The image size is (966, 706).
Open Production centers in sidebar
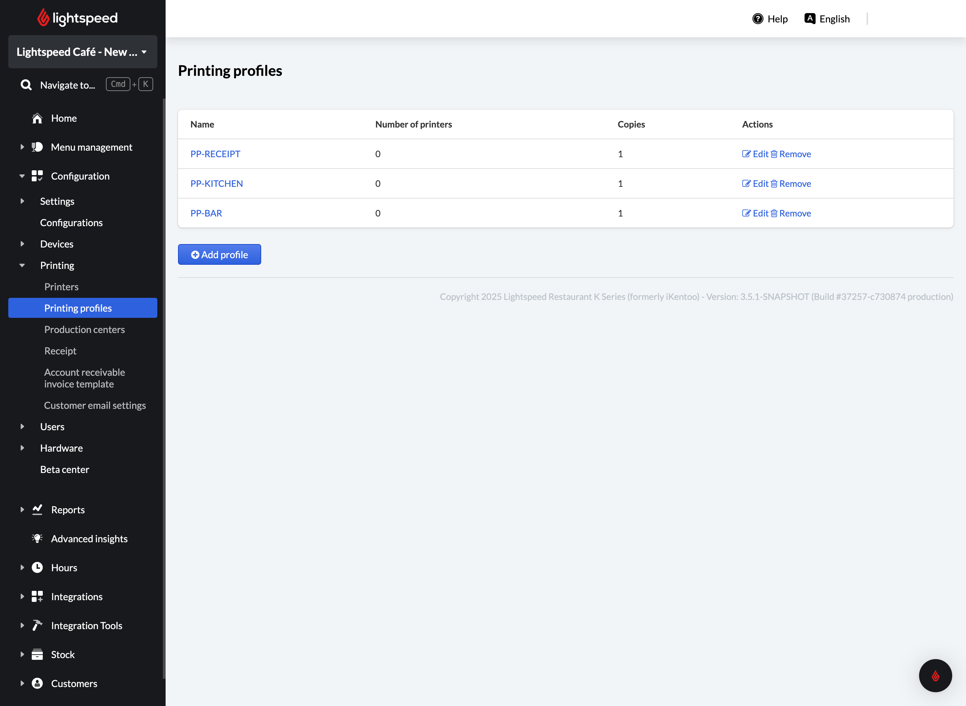tap(84, 330)
